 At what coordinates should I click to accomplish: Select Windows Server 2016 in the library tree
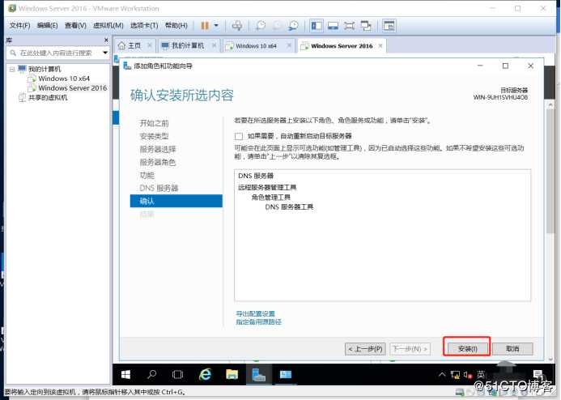(x=72, y=88)
